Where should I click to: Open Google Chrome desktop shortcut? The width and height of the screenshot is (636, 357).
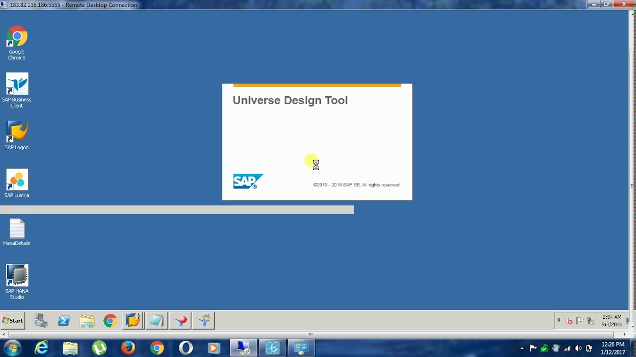point(17,43)
